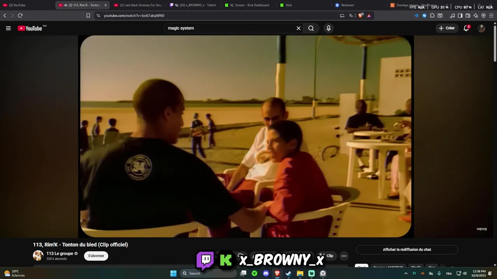This screenshot has height=279, width=497.
Task: Open the Créer button
Action: 447,28
